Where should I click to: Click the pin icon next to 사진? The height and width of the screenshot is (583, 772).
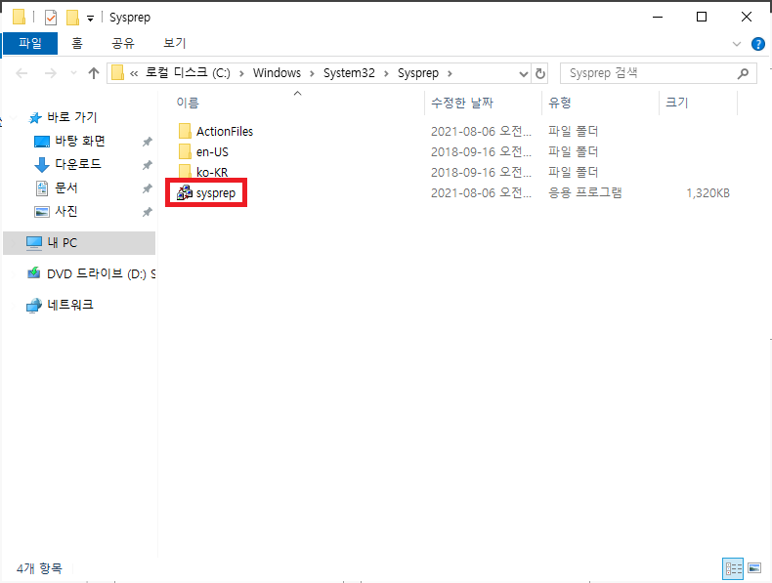coord(147,212)
